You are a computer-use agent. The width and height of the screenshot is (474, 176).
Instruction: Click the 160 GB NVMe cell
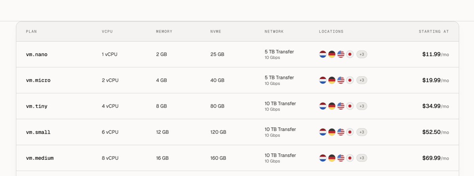pyautogui.click(x=218, y=158)
